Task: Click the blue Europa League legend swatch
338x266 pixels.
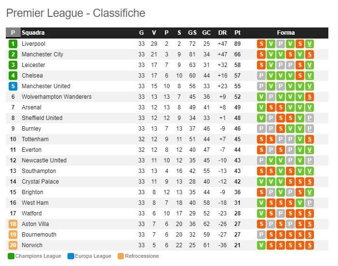Action: click(x=71, y=256)
